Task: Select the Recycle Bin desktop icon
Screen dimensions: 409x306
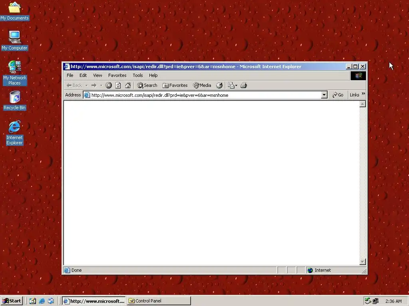Action: click(x=15, y=100)
